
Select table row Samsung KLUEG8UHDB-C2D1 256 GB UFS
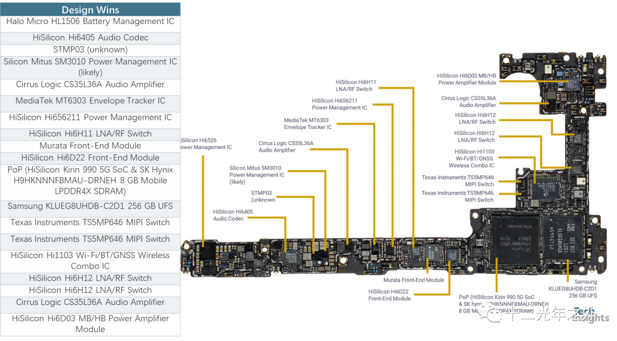90,209
